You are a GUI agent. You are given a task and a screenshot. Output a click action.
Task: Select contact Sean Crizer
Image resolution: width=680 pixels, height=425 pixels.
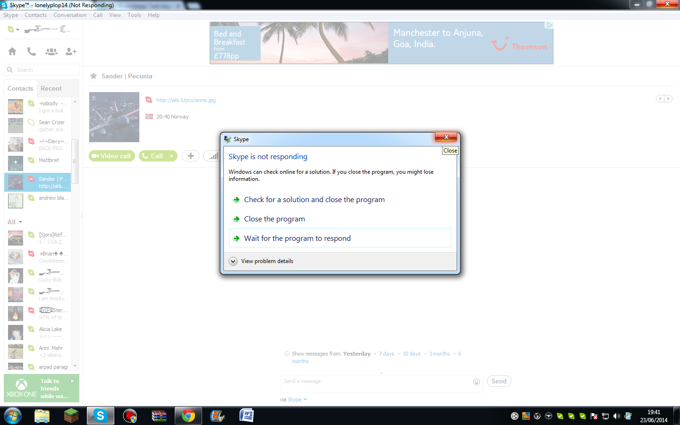tap(38, 126)
